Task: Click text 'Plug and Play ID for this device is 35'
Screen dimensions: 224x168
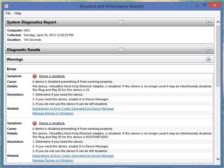Action: click(63, 90)
